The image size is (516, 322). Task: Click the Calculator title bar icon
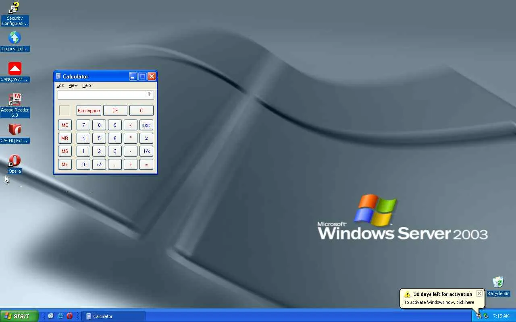click(x=58, y=76)
